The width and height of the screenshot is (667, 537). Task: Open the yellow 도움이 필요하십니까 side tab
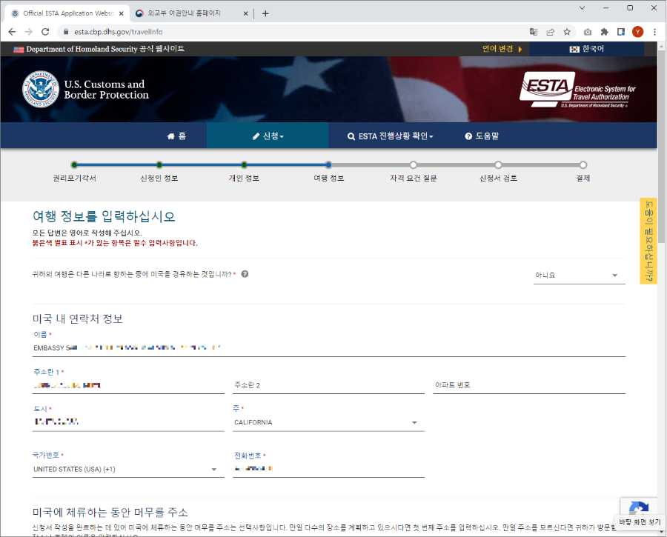(648, 241)
